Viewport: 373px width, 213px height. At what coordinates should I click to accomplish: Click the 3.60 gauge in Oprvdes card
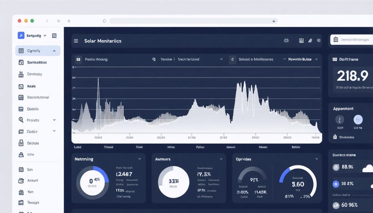(298, 182)
